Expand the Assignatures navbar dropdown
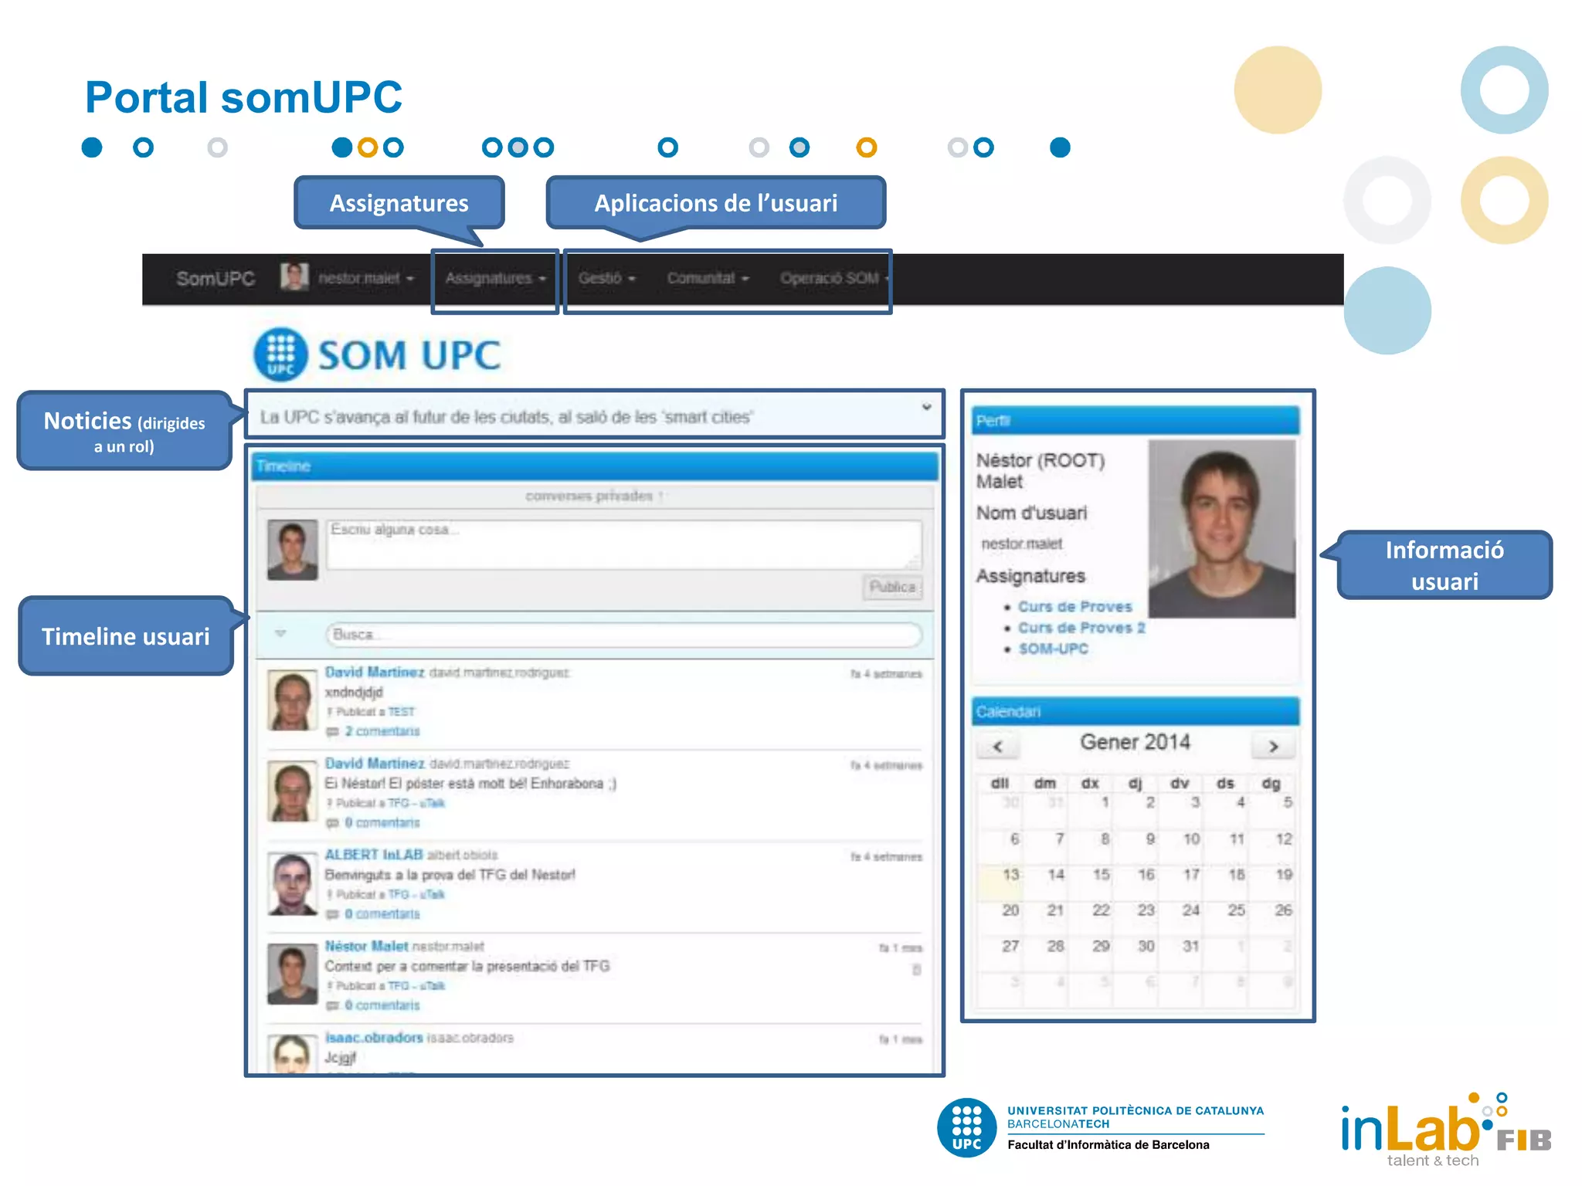The width and height of the screenshot is (1582, 1186). [495, 278]
